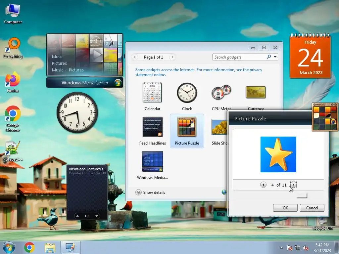Open File Explorer from the taskbar

point(50,247)
